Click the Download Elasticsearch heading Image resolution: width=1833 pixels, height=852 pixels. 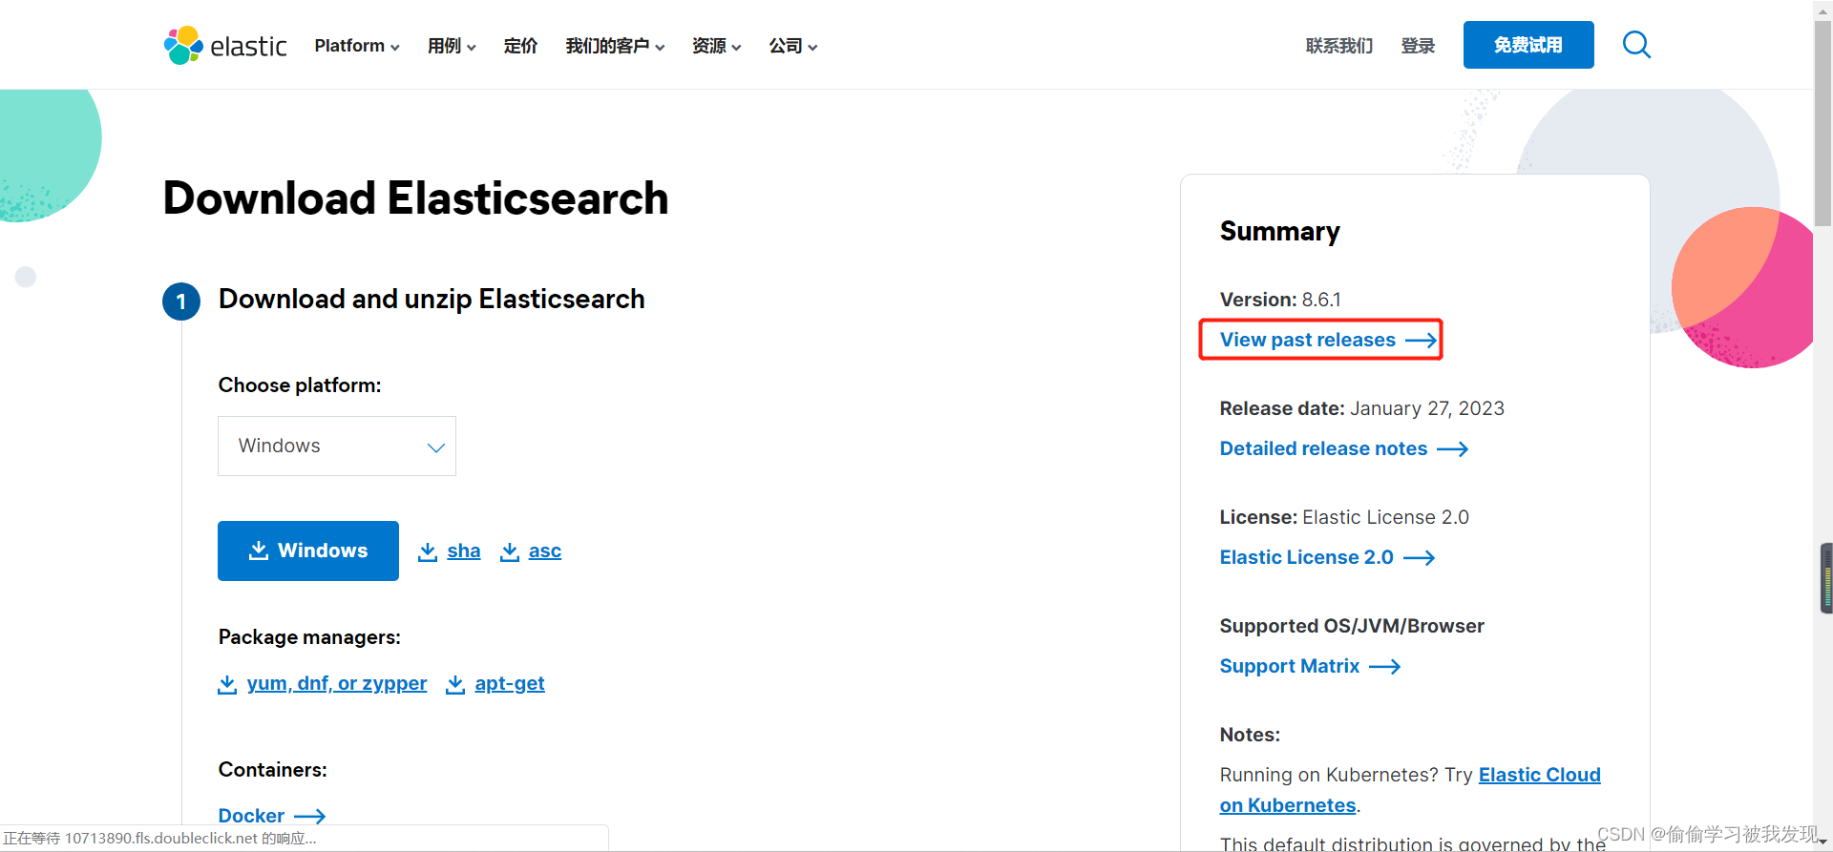tap(415, 198)
